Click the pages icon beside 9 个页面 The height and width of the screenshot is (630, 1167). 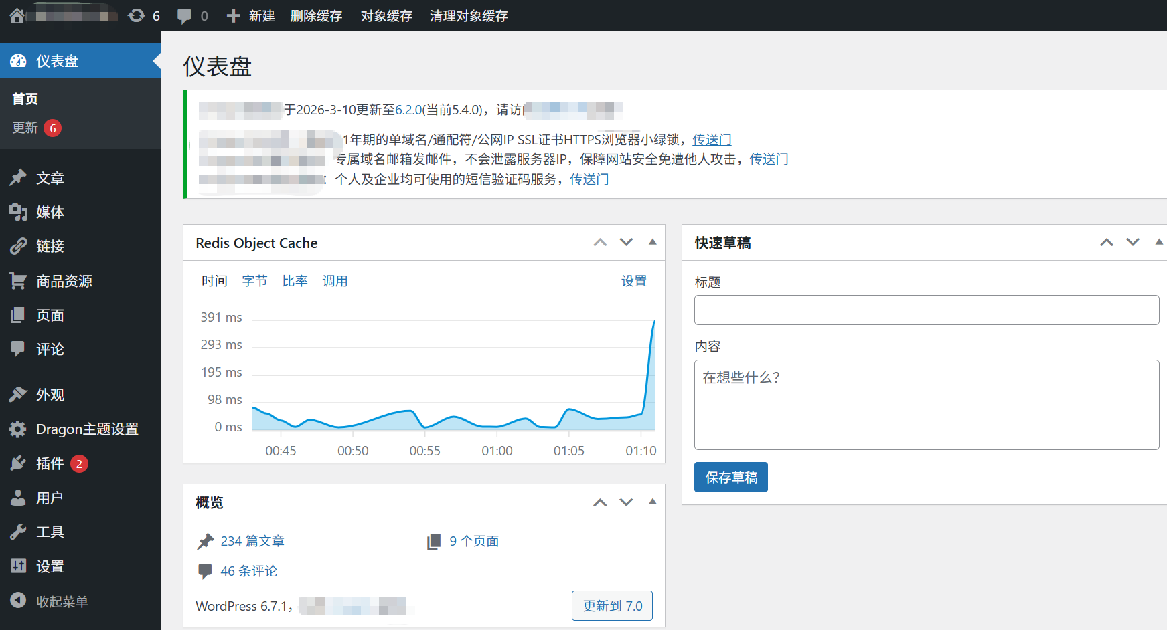point(434,541)
